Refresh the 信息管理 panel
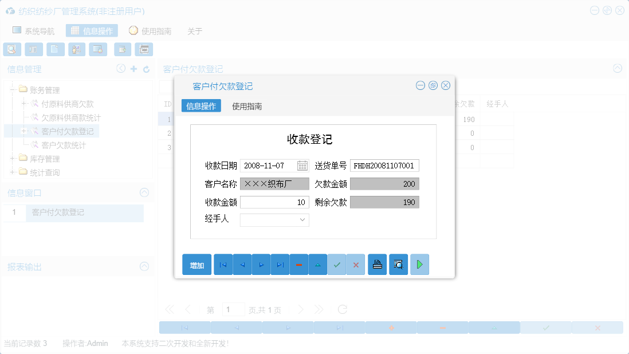The height and width of the screenshot is (354, 629). [148, 69]
